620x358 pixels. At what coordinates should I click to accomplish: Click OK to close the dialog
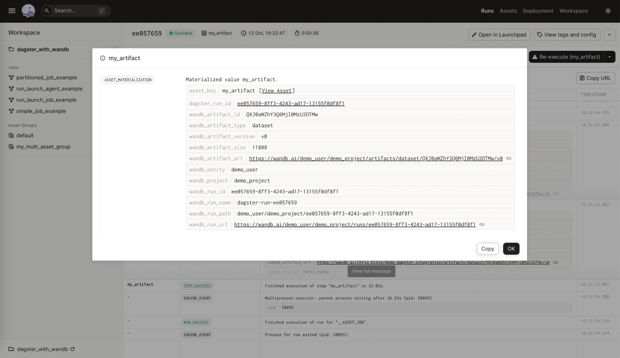click(x=511, y=249)
